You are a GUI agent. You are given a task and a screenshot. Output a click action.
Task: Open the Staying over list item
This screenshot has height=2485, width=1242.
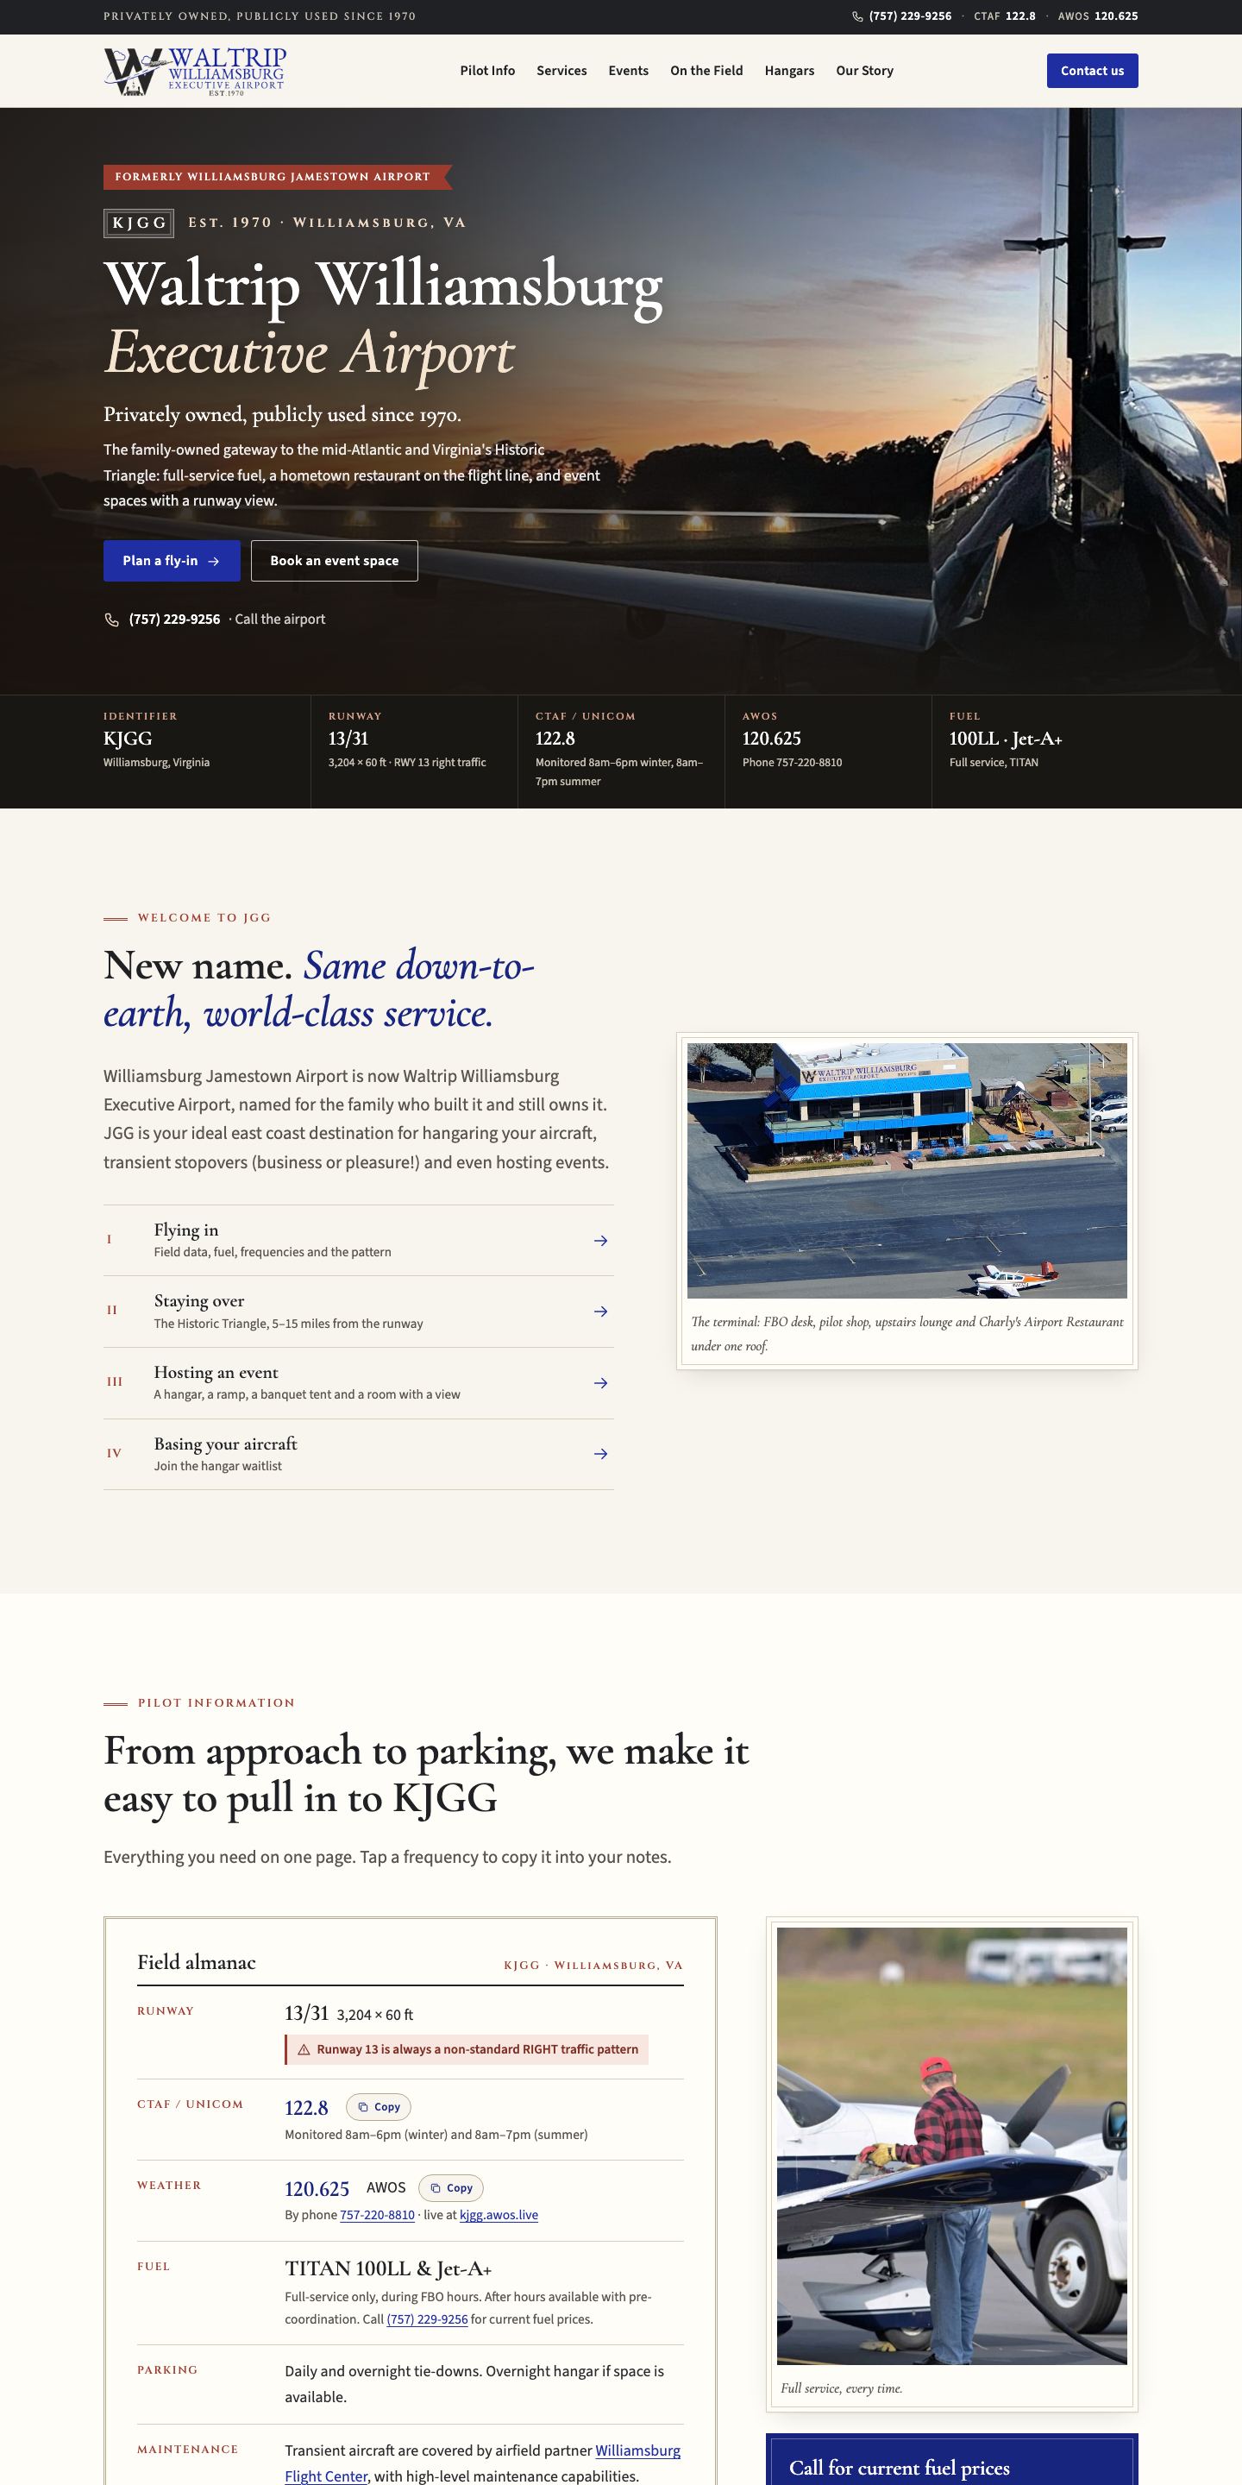(359, 1312)
